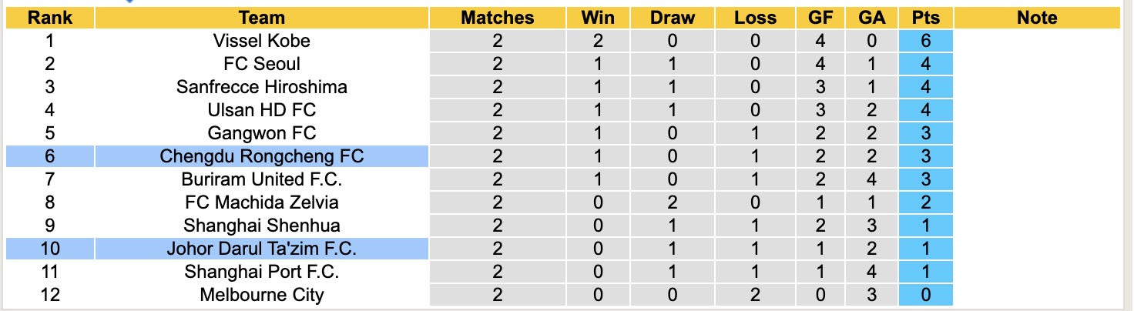Click the Win column header
The width and height of the screenshot is (1134, 311).
[x=599, y=18]
